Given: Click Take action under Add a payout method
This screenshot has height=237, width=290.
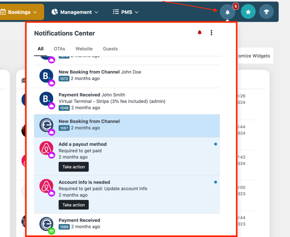Looking at the screenshot, I should [x=73, y=167].
